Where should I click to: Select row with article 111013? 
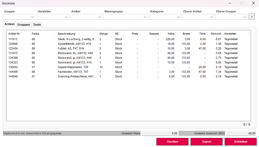(13, 39)
